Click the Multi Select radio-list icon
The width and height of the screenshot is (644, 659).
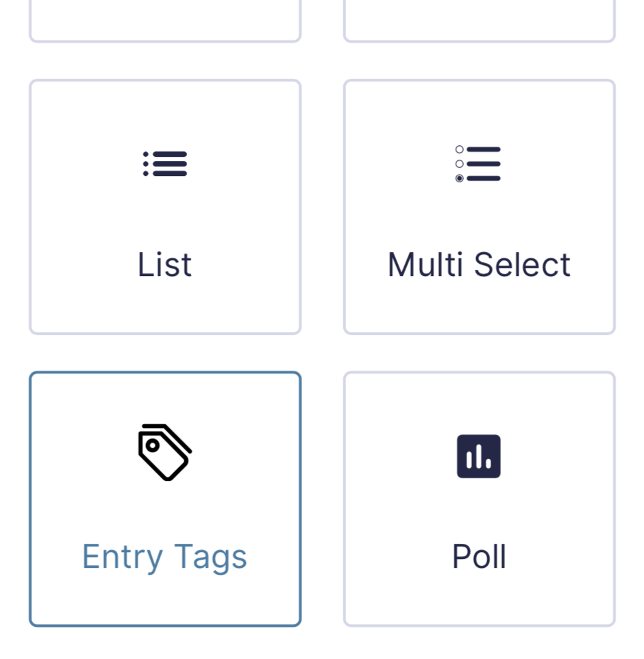coord(479,164)
